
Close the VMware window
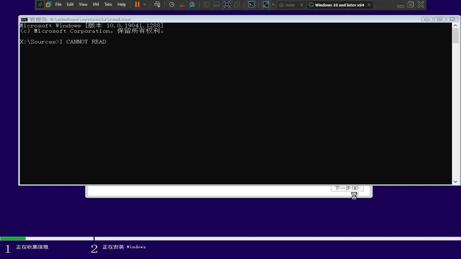(x=421, y=5)
